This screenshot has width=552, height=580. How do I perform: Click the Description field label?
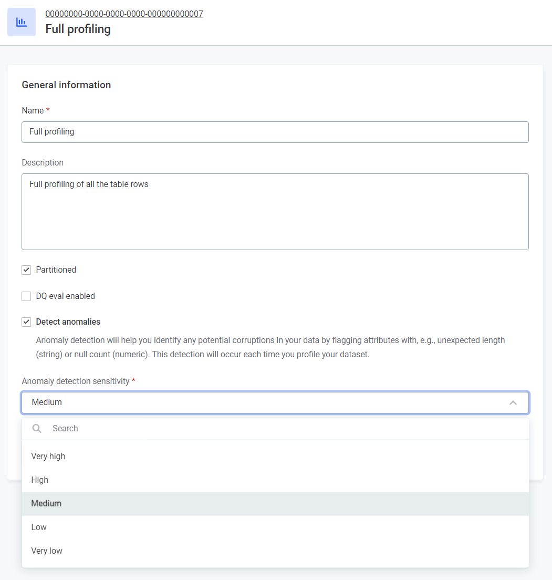coord(43,162)
